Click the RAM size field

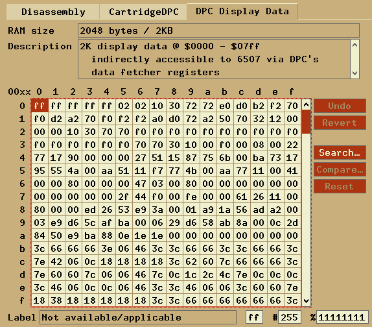click(x=218, y=30)
